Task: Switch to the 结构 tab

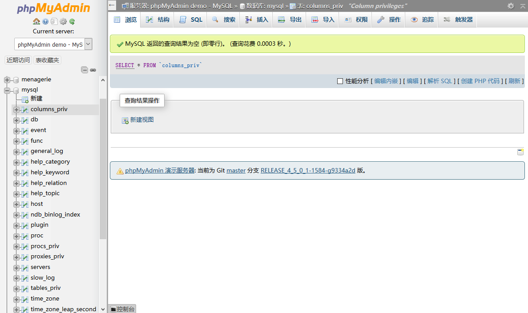Action: point(158,20)
